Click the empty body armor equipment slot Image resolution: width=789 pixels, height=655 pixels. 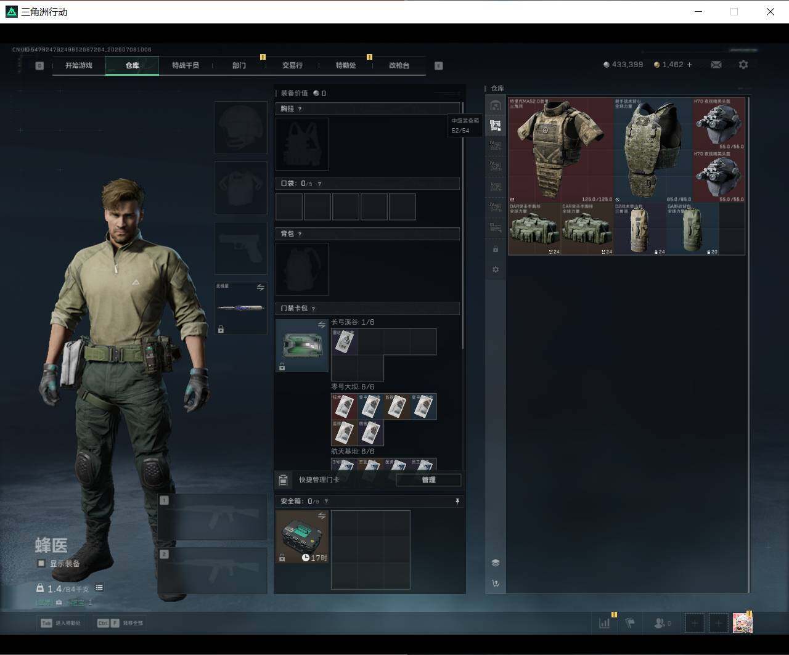[x=240, y=188]
